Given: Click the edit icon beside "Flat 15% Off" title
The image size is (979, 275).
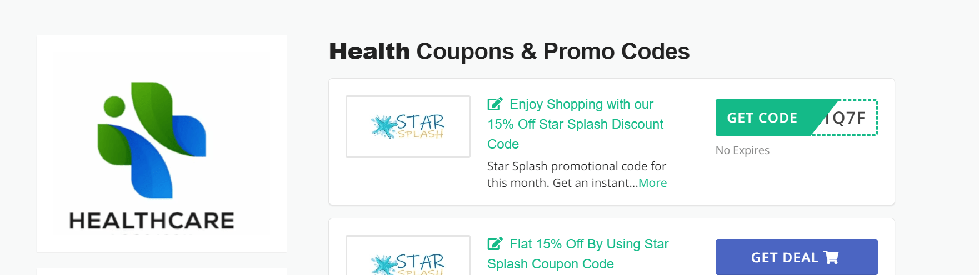Looking at the screenshot, I should [495, 244].
